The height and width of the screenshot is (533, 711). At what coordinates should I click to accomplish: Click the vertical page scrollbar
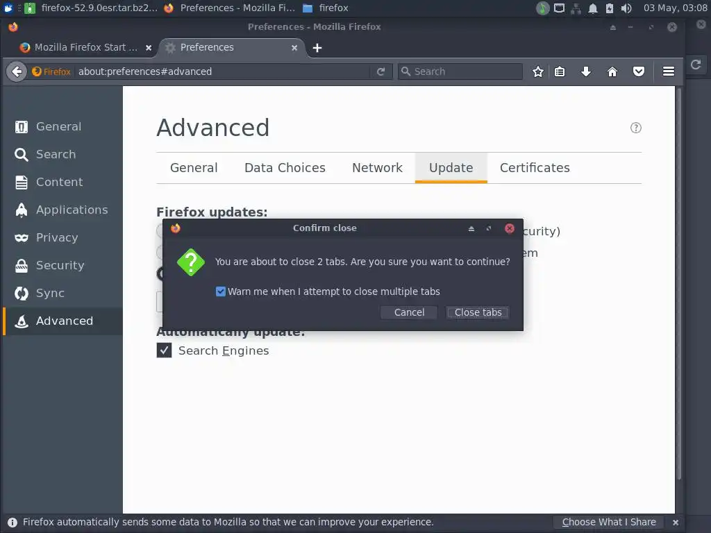pyautogui.click(x=679, y=283)
